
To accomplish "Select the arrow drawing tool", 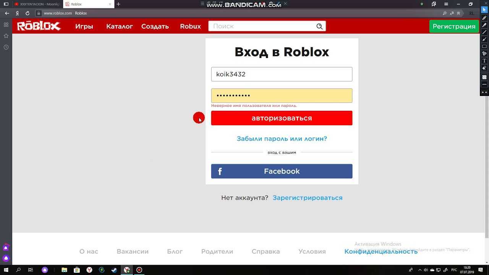I will pyautogui.click(x=484, y=39).
